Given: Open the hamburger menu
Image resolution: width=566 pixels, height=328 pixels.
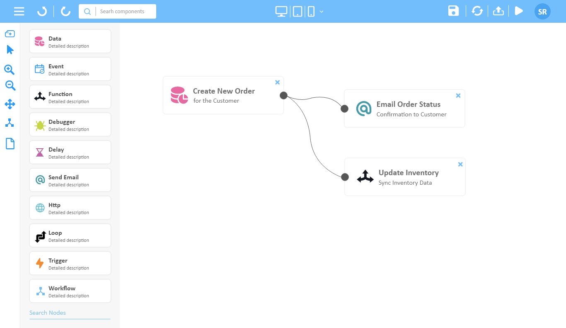Looking at the screenshot, I should tap(19, 11).
